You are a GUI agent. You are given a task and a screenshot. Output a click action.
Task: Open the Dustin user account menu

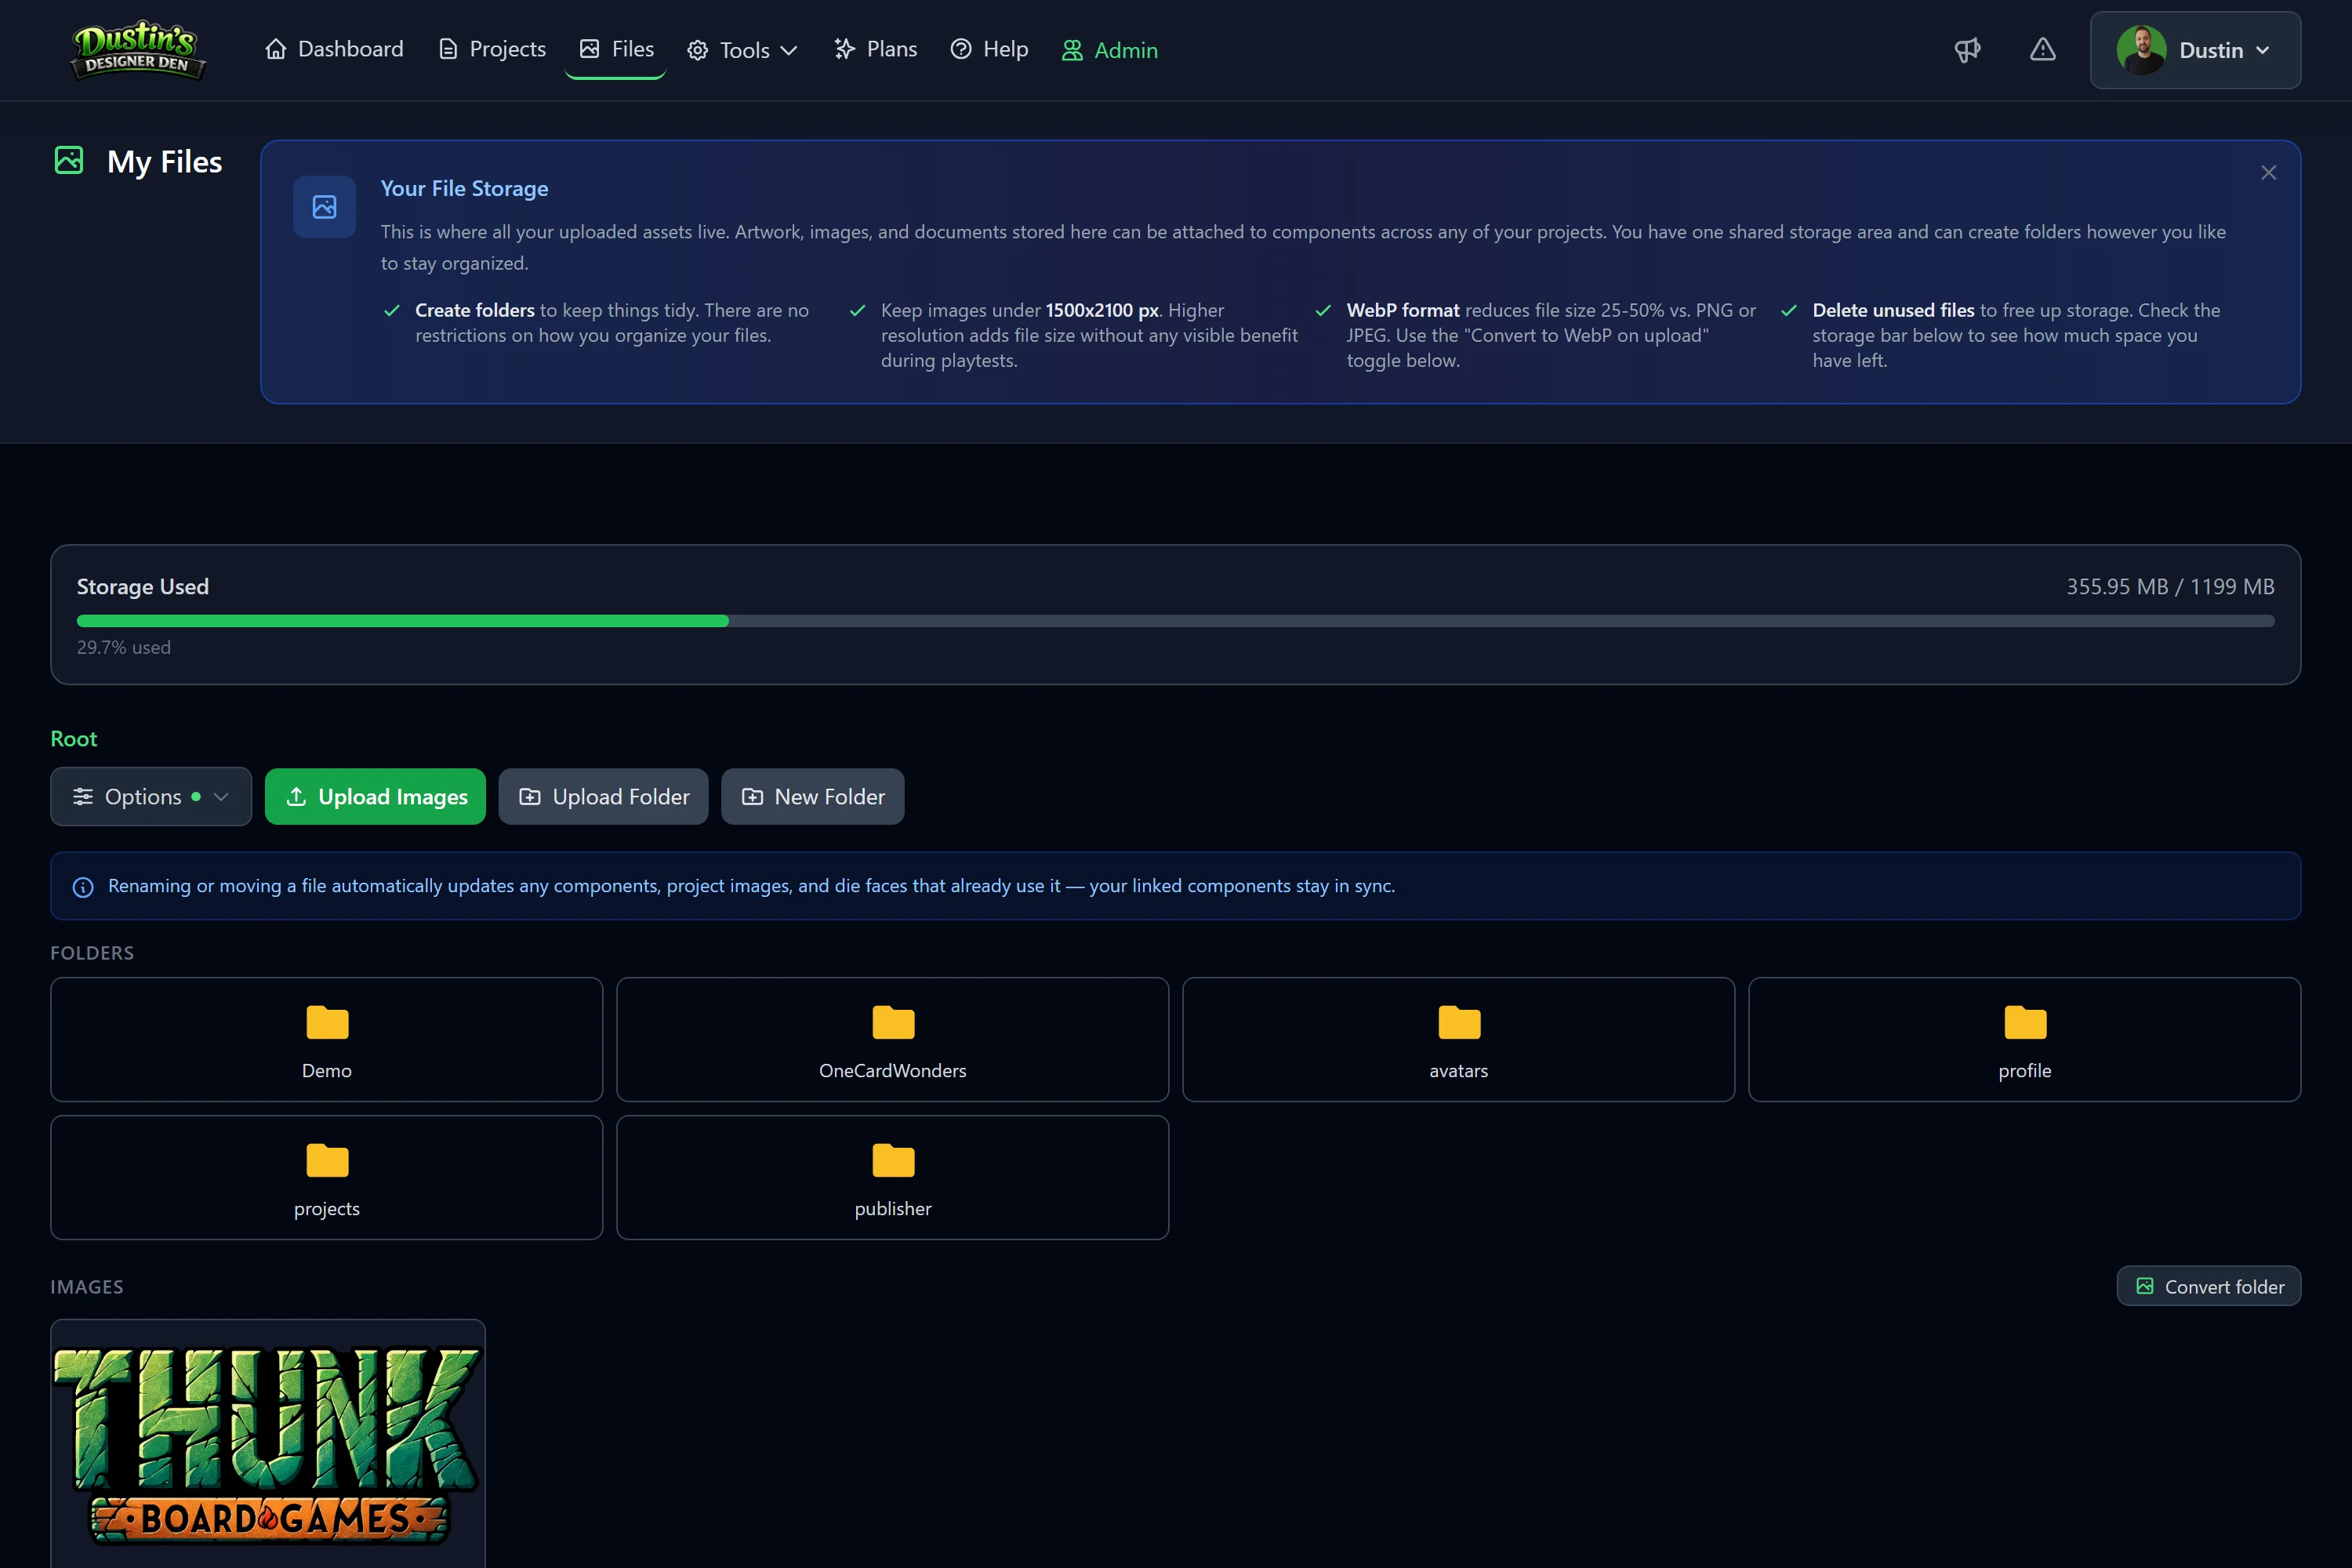click(x=2195, y=50)
